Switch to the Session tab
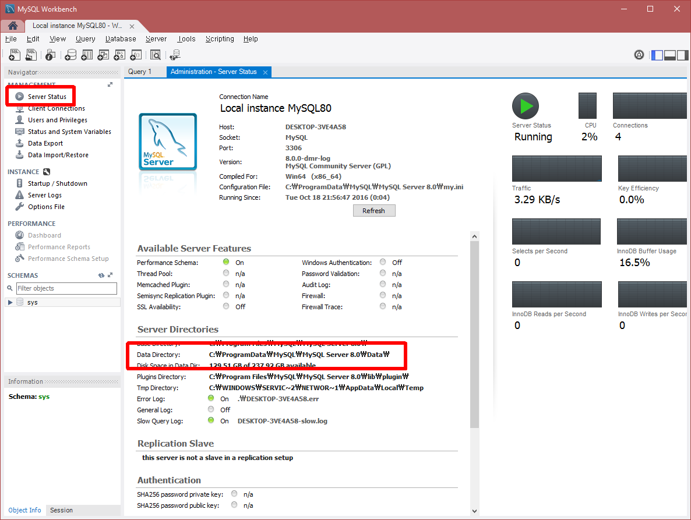The image size is (691, 520). click(61, 510)
